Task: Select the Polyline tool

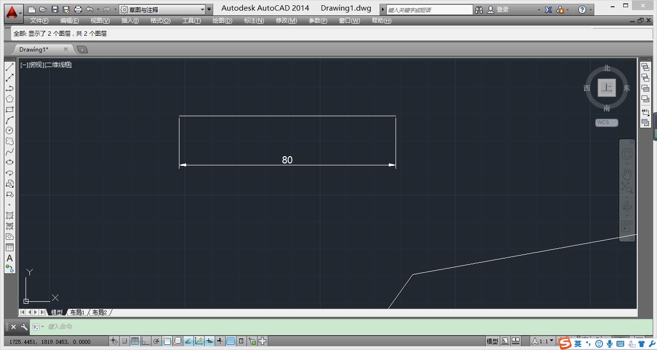Action: [x=10, y=89]
